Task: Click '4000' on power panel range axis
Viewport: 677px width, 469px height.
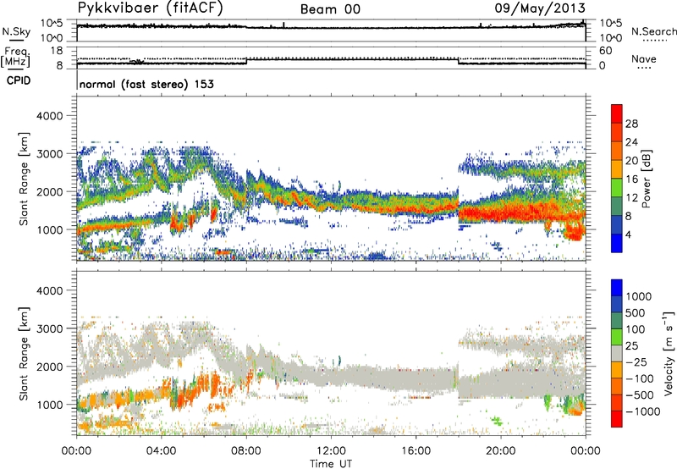Action: pyautogui.click(x=50, y=116)
